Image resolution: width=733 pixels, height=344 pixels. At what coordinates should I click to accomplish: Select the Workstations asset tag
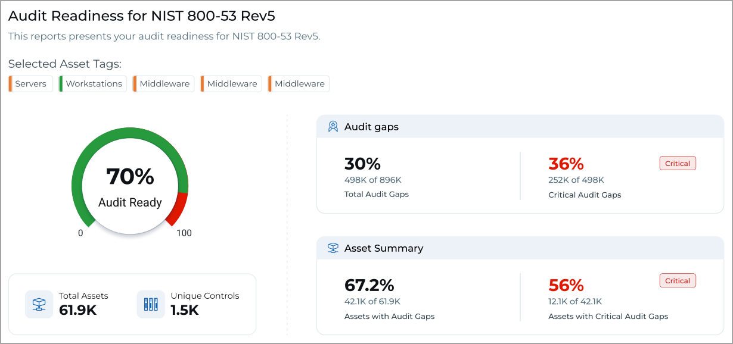(x=93, y=84)
